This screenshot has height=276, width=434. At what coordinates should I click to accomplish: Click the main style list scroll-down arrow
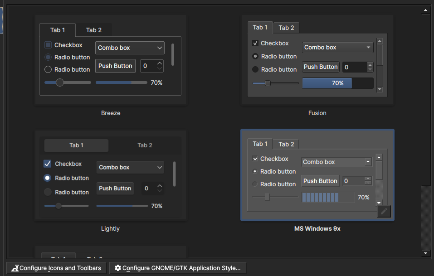[426, 253]
